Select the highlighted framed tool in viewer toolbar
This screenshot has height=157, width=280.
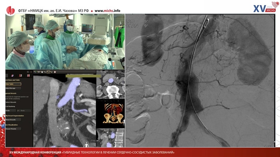pos(48,72)
